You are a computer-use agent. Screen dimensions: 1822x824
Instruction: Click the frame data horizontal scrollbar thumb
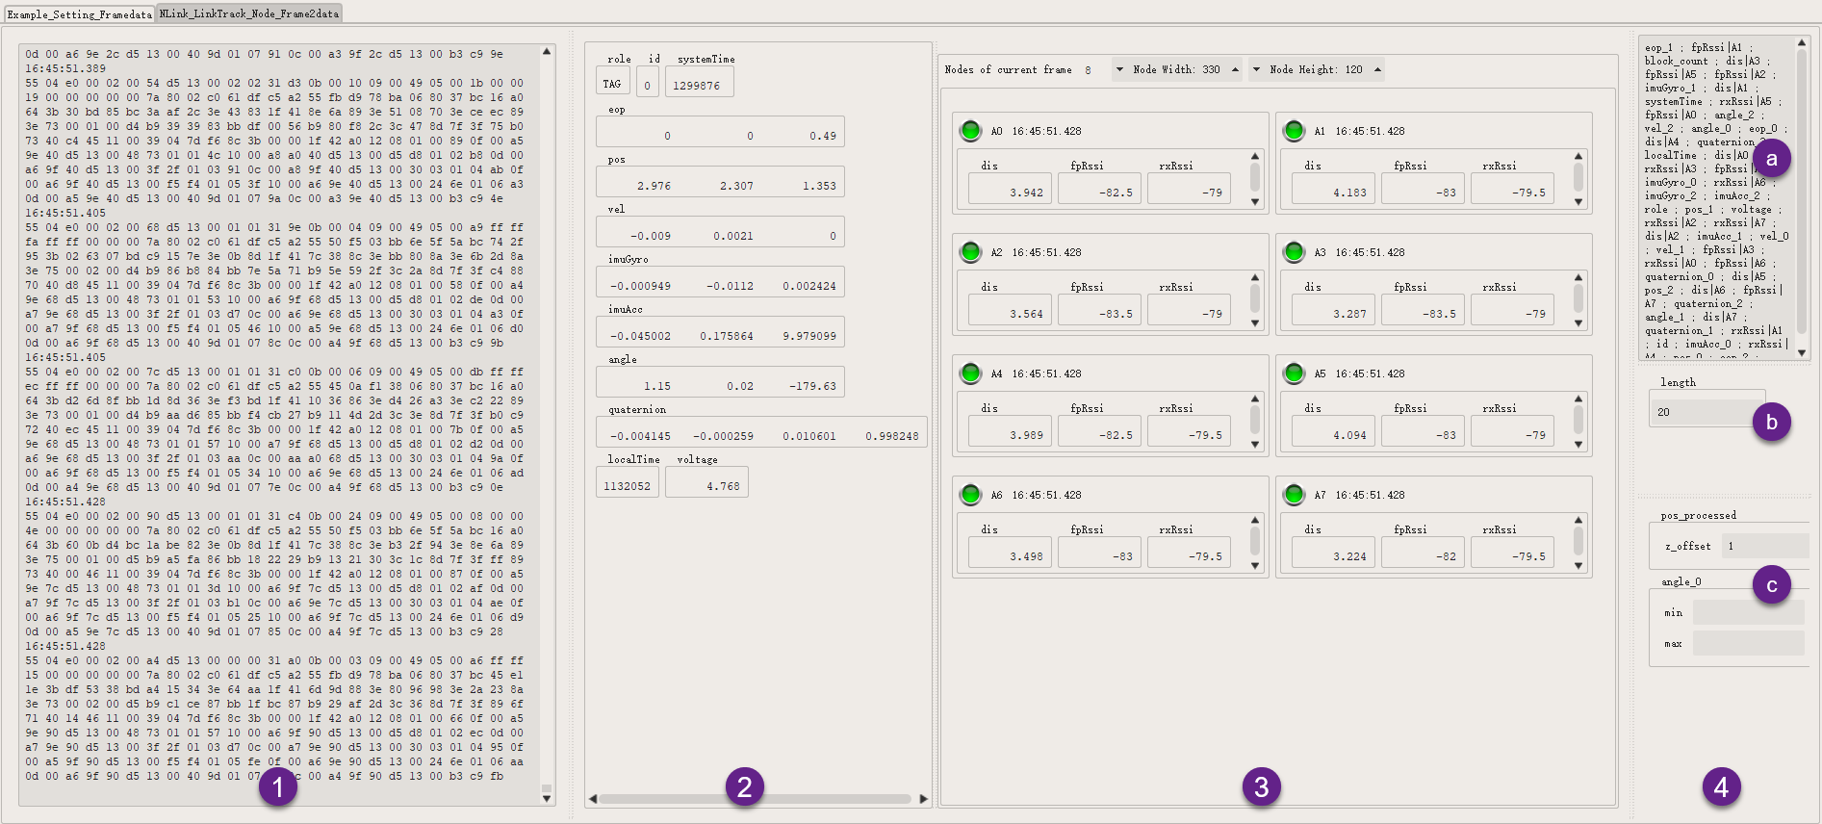pyautogui.click(x=756, y=799)
